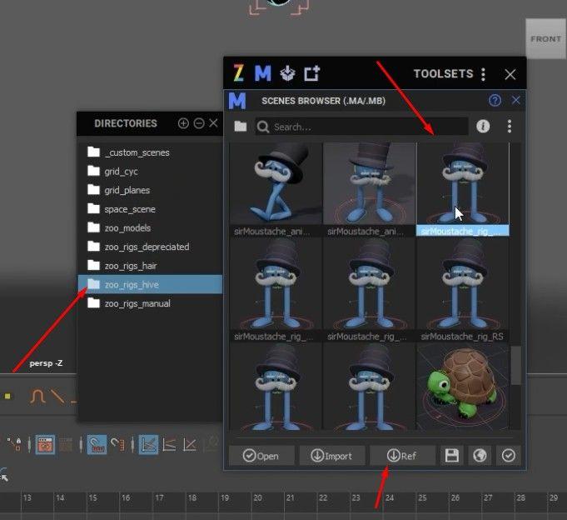
Task: Toggle the highlighted magnet time snap icon
Action: [97, 444]
